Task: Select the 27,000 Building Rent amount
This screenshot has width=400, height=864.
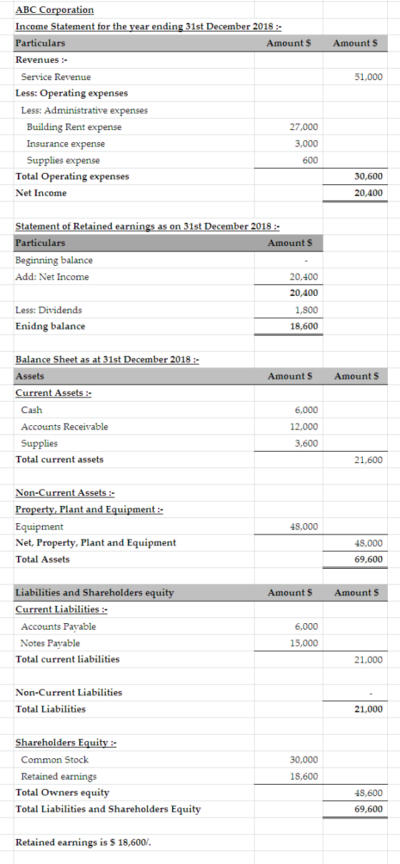Action: tap(304, 126)
